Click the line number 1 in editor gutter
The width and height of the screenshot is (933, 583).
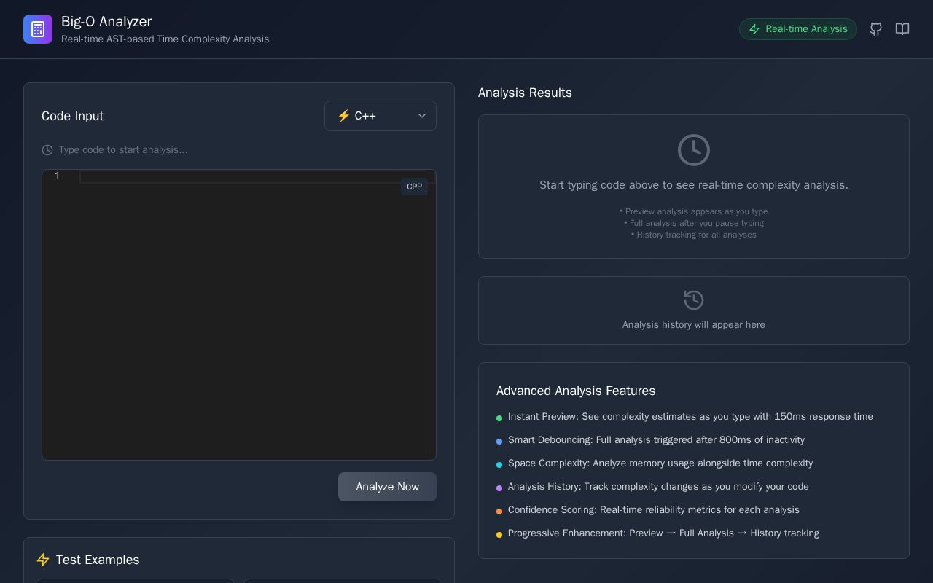point(57,176)
